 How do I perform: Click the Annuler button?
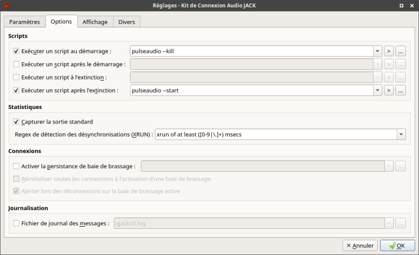tap(360, 246)
